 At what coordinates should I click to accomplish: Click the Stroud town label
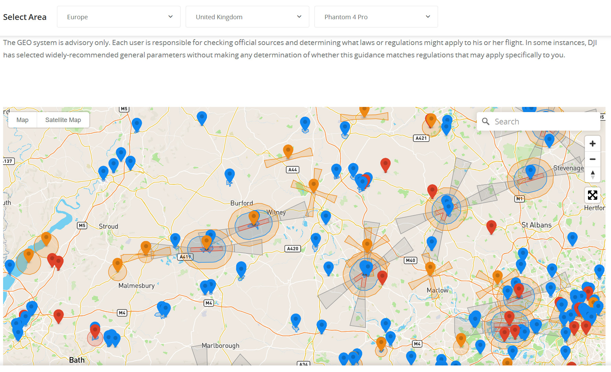point(108,226)
